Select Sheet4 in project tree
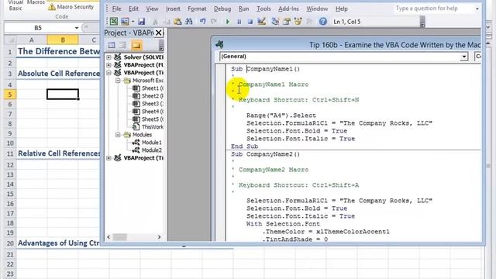Screen dimensions: 496x279 pos(148,112)
